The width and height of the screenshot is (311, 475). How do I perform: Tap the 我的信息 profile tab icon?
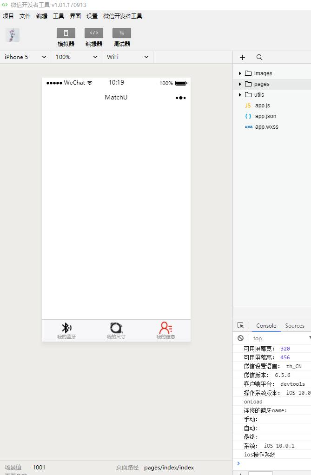(x=166, y=328)
